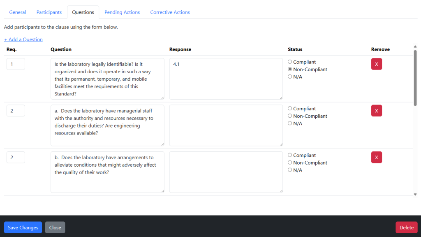
Task: Click the questions list scrollbar thumb
Action: pyautogui.click(x=415, y=78)
